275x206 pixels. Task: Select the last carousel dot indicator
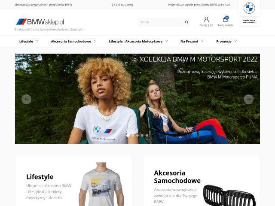[147, 136]
